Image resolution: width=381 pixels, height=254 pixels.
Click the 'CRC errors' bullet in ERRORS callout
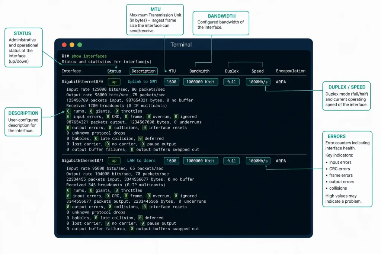pos(339,169)
